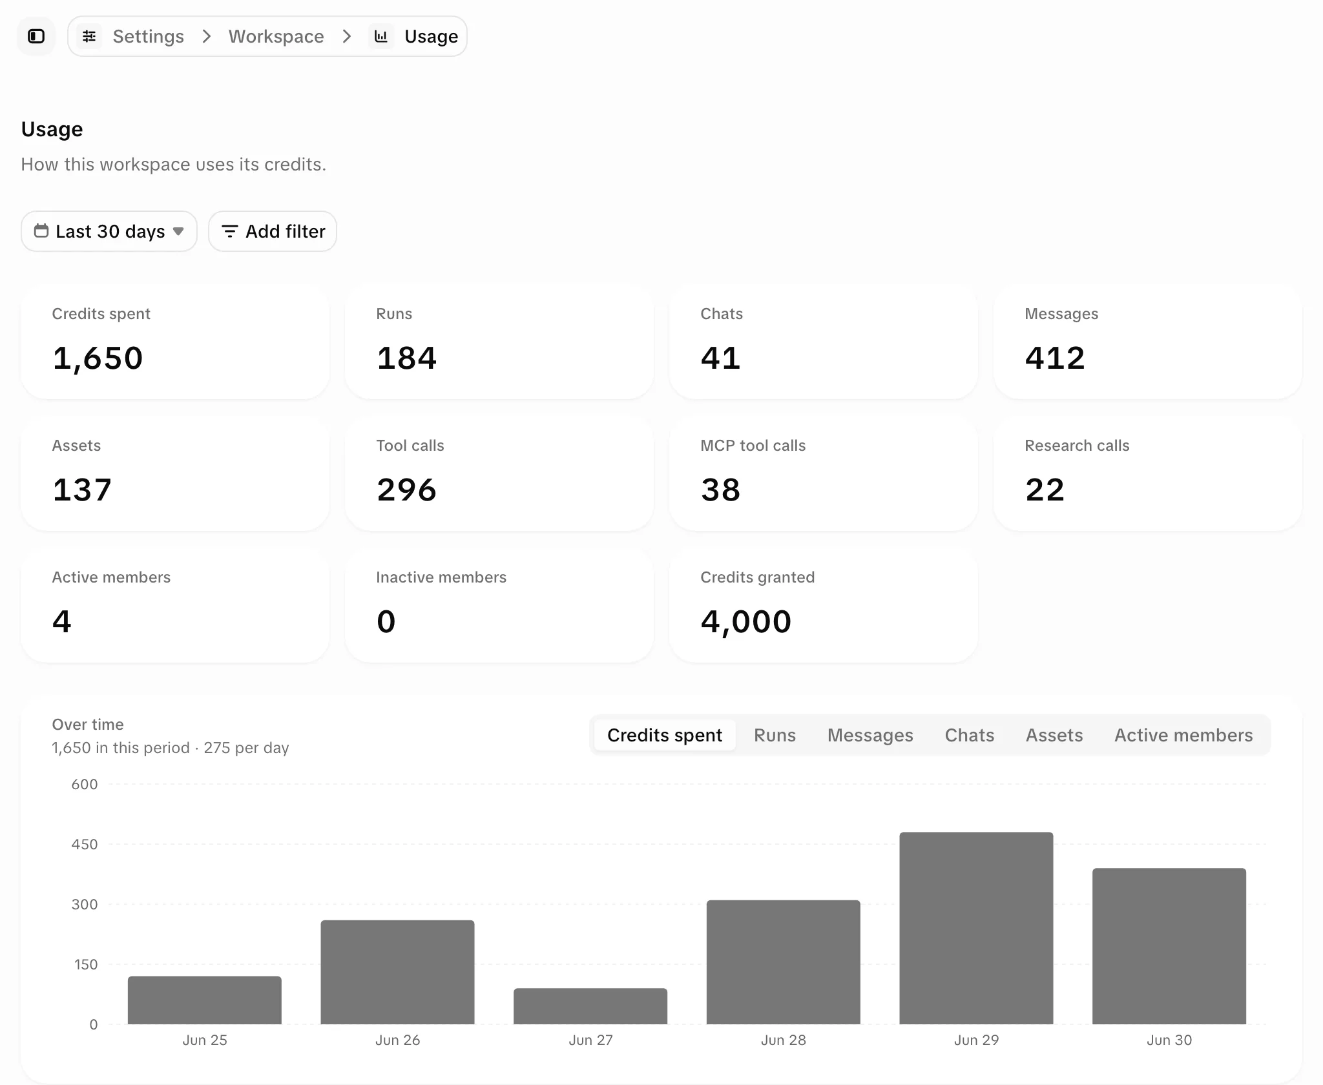This screenshot has width=1323, height=1085.
Task: Click the Runs 184 card
Action: [499, 342]
